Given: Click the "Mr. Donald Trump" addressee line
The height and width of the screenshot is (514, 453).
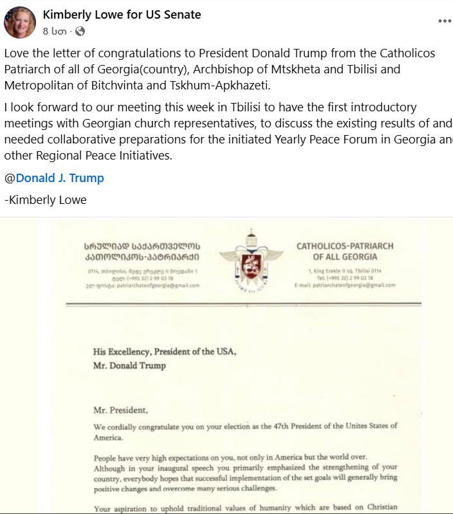Looking at the screenshot, I should 129,365.
